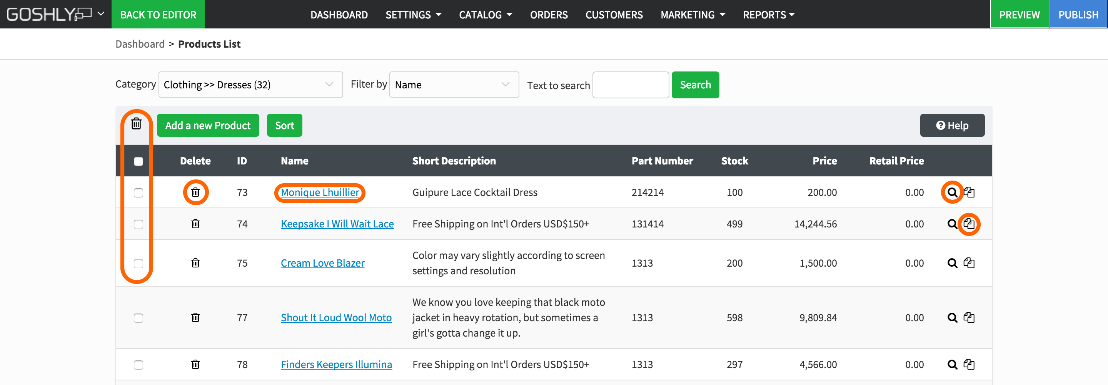Open magnifier icon for product 78
Viewport: 1108px width, 385px height.
point(952,364)
